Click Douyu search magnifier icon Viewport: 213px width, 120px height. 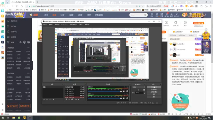coord(145,15)
